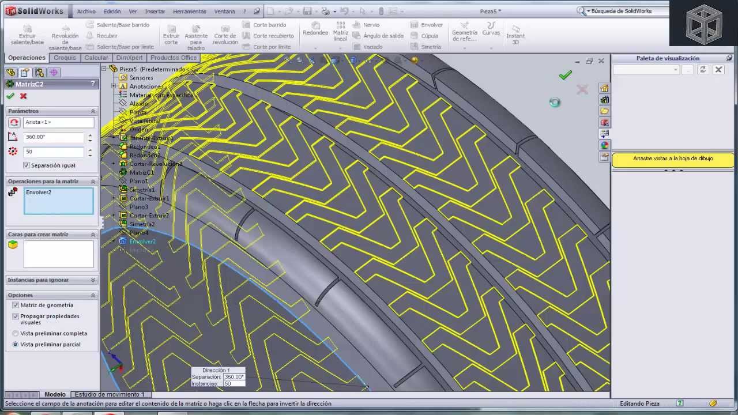Expand the Anotaciones tree node
This screenshot has width=738, height=415.
[114, 86]
